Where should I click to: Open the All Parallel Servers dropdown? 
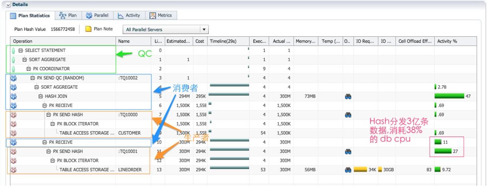tap(204, 29)
